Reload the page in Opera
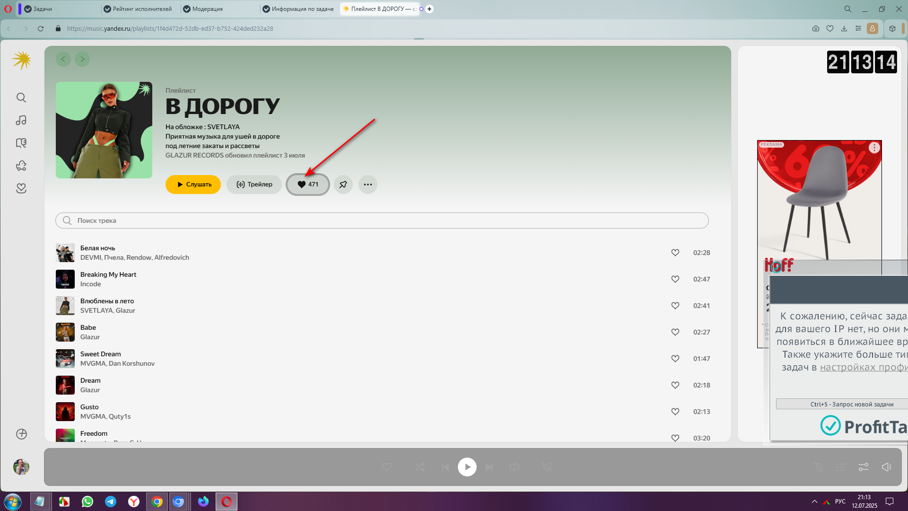The image size is (908, 511). [x=41, y=28]
